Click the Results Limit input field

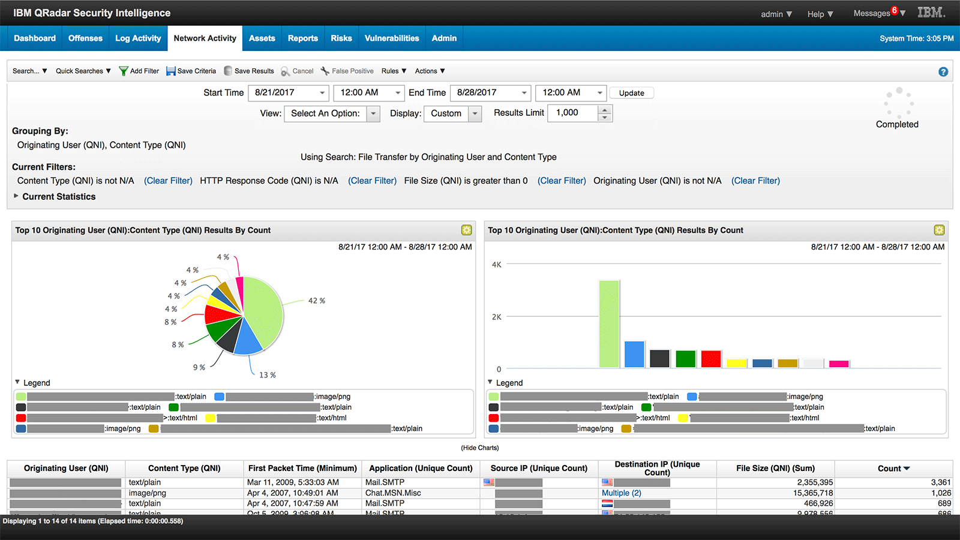pos(573,113)
